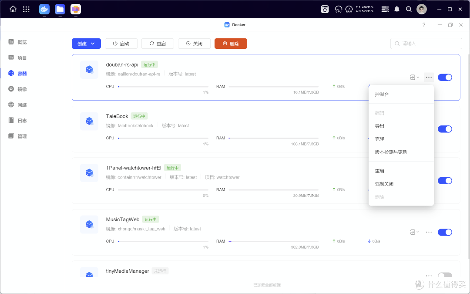Toggle off the MusicTagWeb container
Image resolution: width=470 pixels, height=294 pixels.
coord(445,232)
